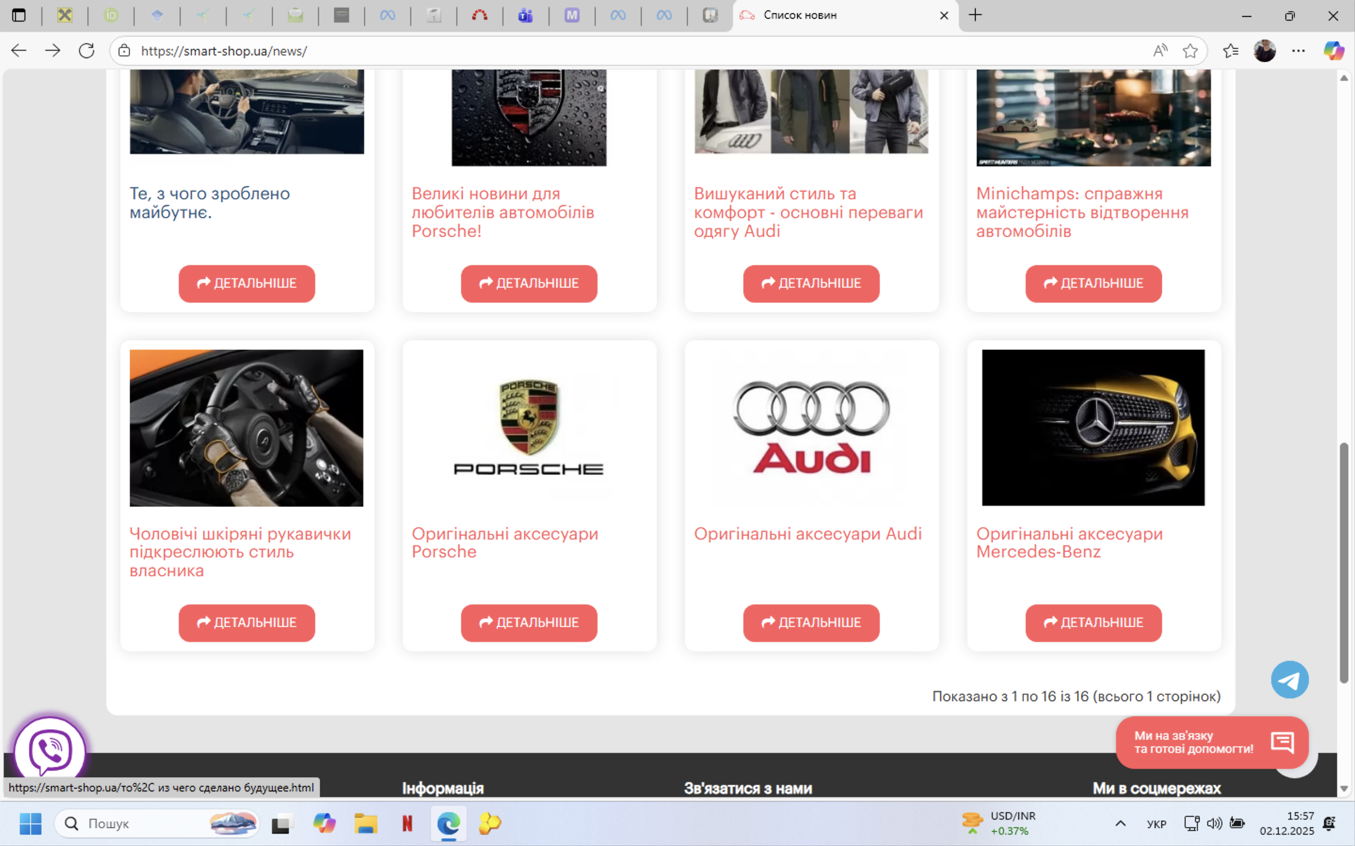Open browser Settings and more menu
The width and height of the screenshot is (1355, 846).
[x=1299, y=51]
